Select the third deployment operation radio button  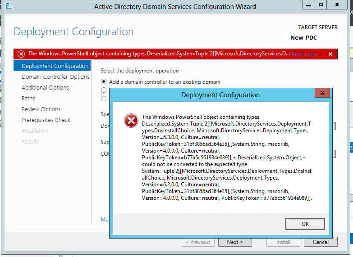click(x=104, y=99)
